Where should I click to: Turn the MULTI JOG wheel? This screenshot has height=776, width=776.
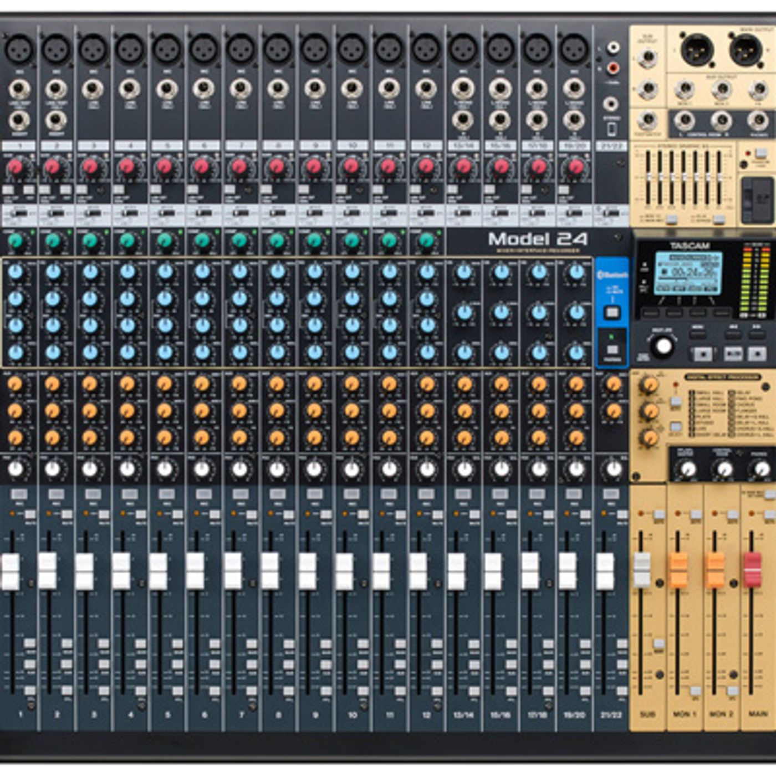(x=663, y=345)
